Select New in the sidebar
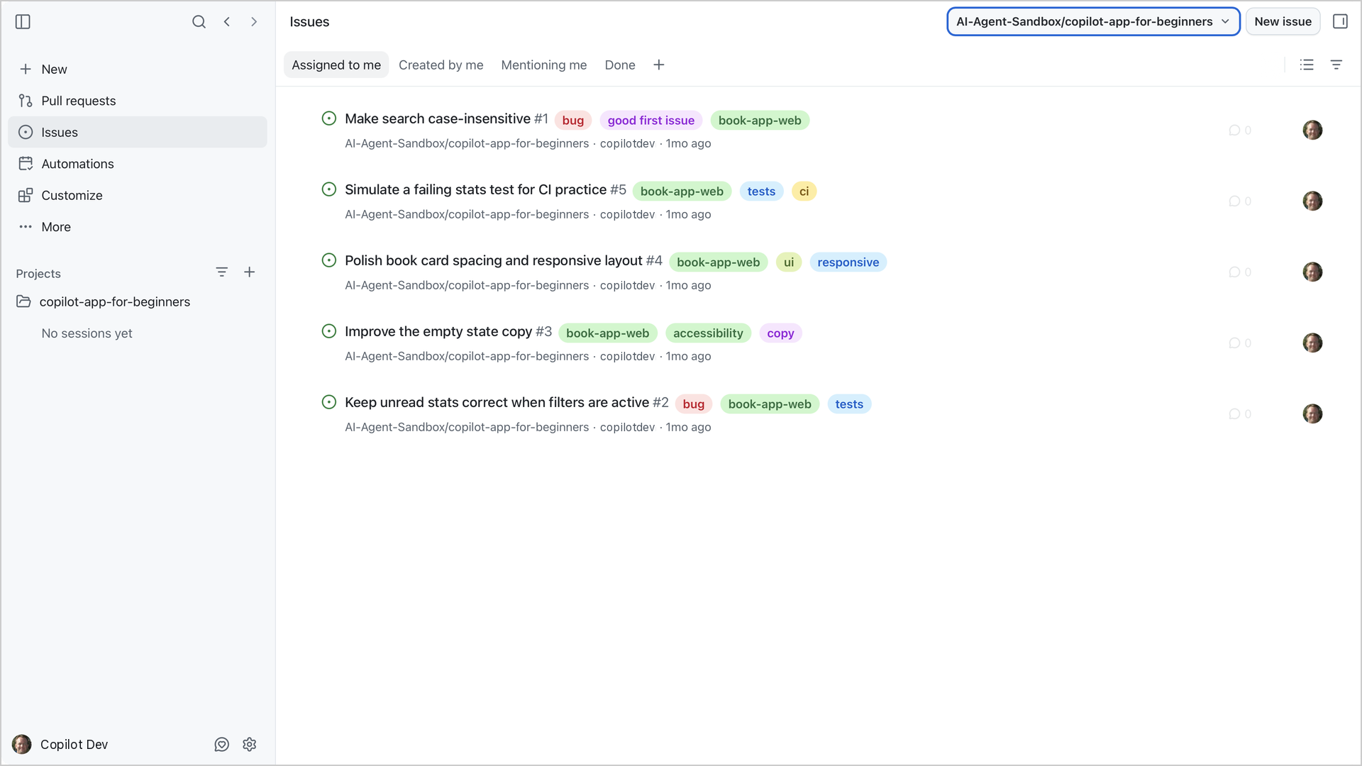Screen dimensions: 1362x766 (138, 70)
